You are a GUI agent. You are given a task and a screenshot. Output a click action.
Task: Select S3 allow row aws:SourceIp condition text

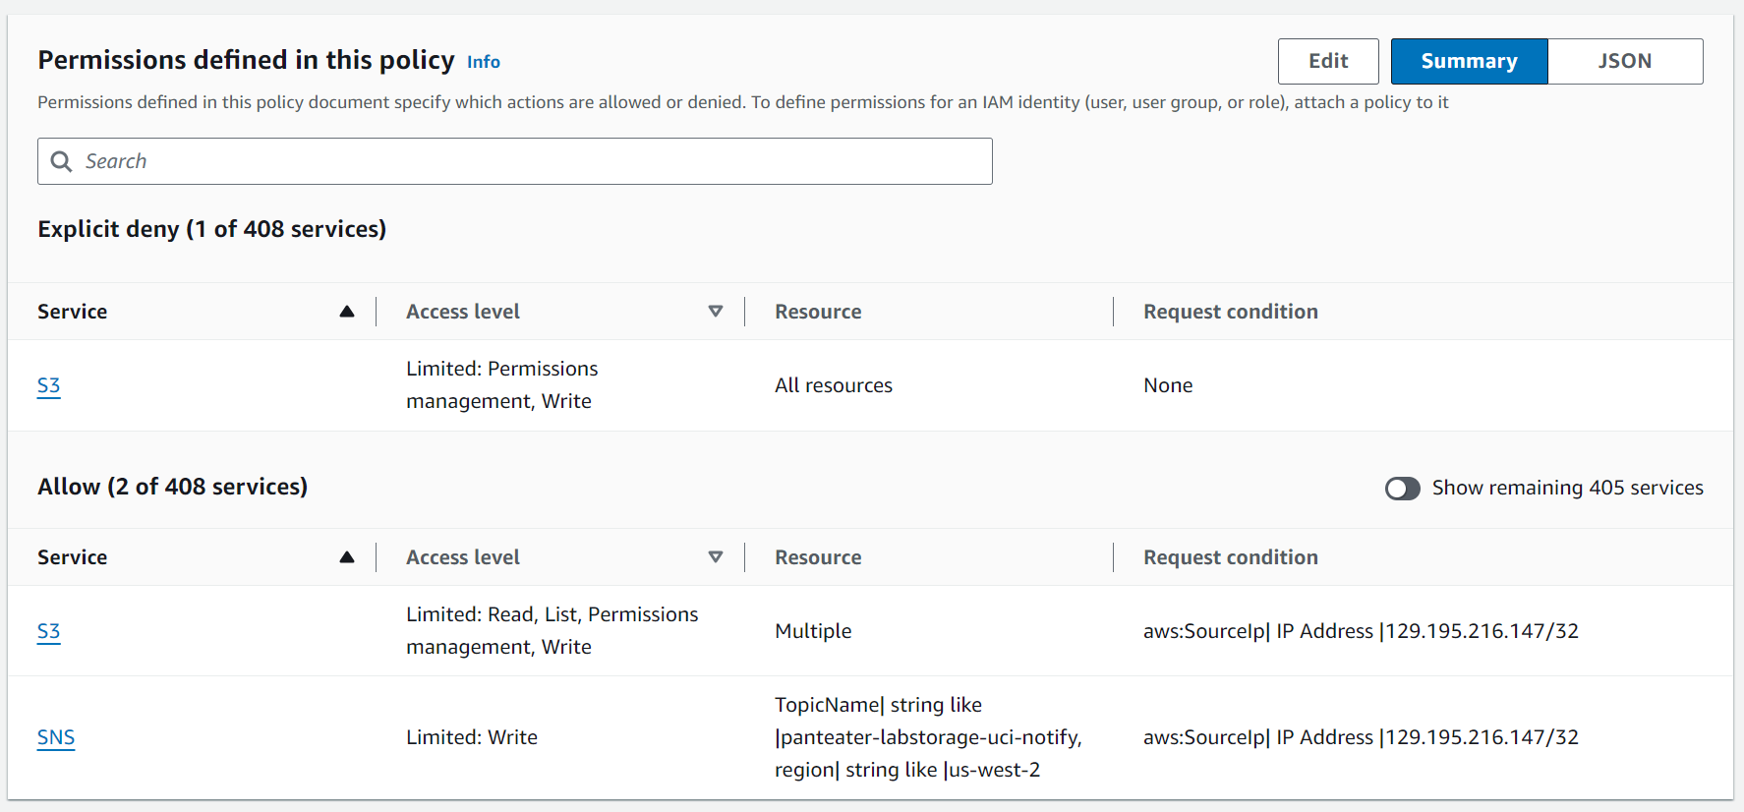1361,631
